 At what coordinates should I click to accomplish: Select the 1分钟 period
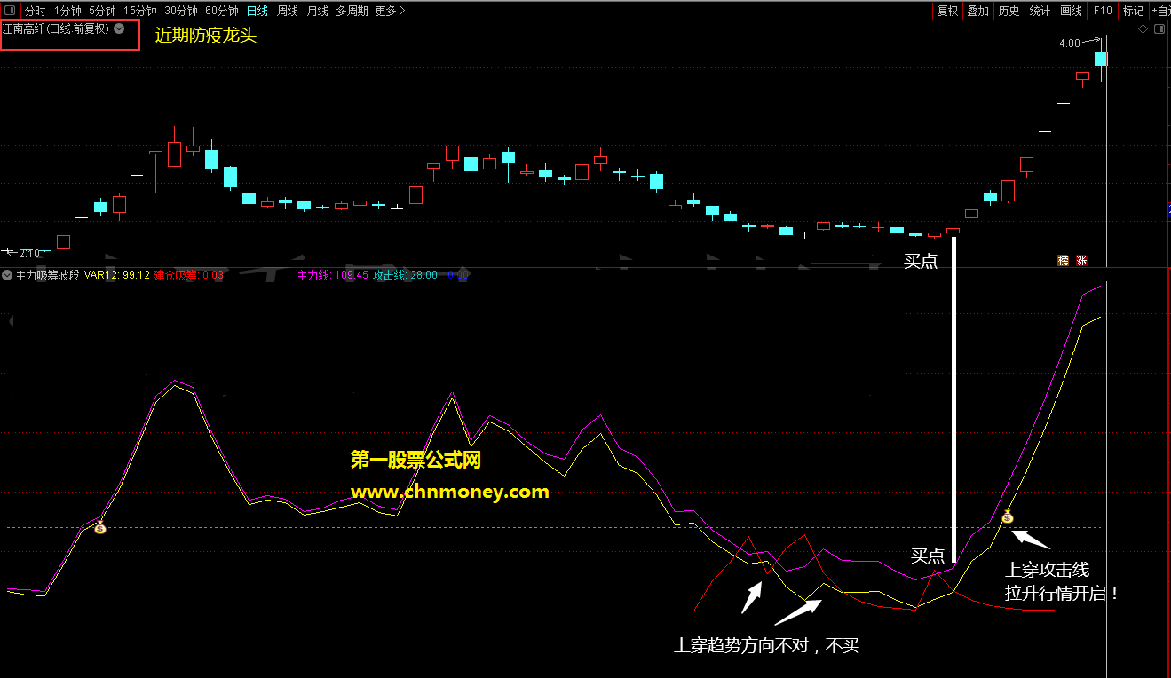pos(67,11)
